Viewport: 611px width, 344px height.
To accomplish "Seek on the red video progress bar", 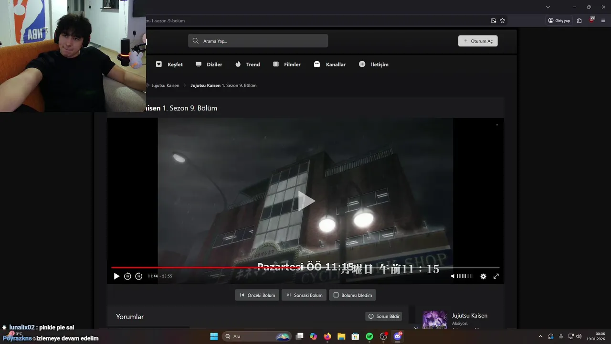I will 305,268.
